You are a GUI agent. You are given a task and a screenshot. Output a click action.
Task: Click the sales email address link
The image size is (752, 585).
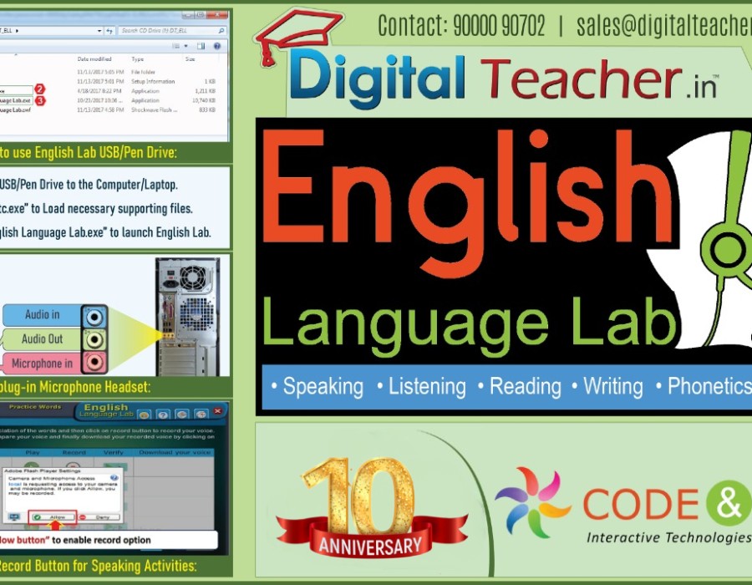(664, 26)
